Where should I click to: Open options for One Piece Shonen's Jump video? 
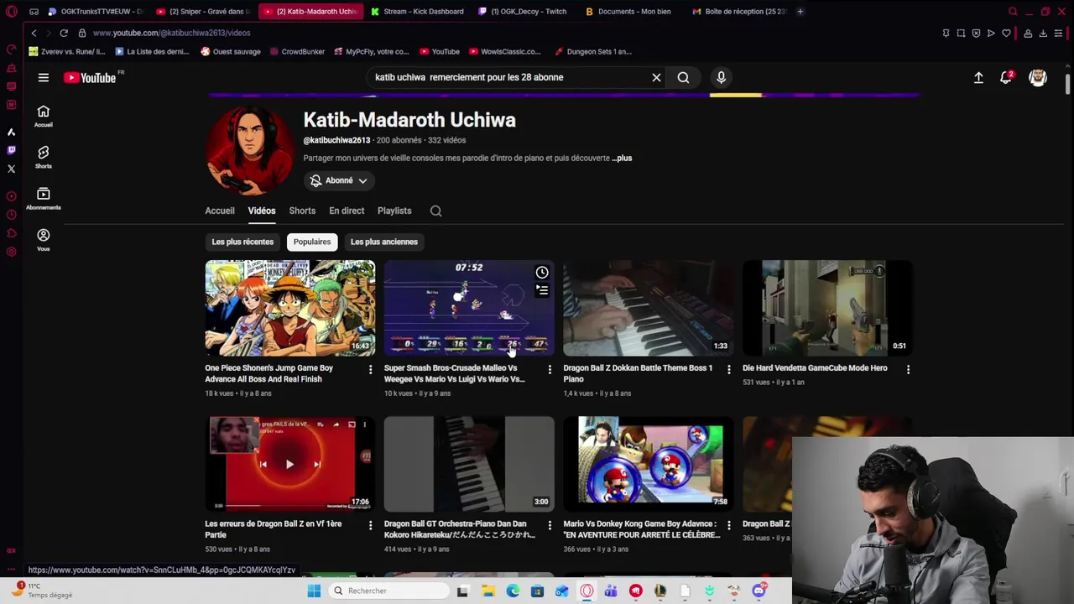point(370,369)
